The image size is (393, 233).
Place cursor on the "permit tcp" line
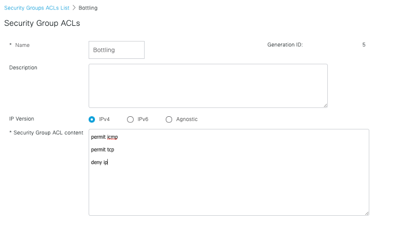(103, 150)
